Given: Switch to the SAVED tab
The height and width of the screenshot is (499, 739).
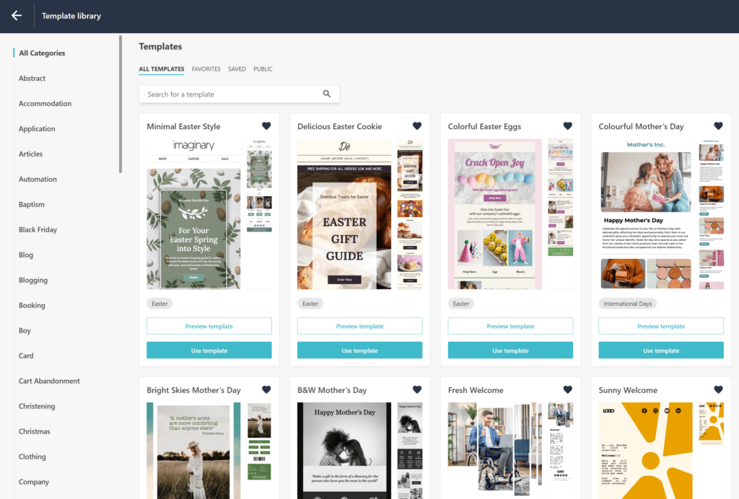Looking at the screenshot, I should coord(237,69).
